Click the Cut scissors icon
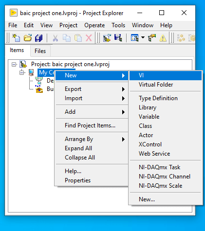Viewport: 205px width, 231px height. tap(55, 38)
